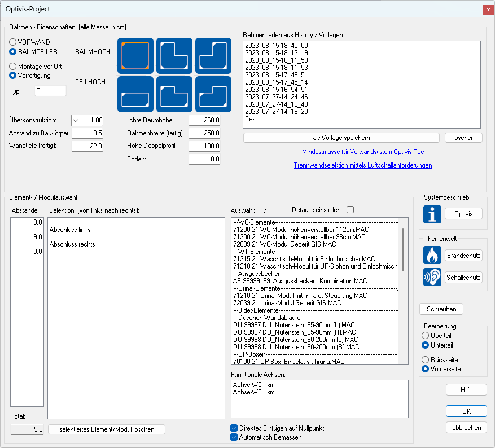Click abbrechen to cancel

(466, 428)
